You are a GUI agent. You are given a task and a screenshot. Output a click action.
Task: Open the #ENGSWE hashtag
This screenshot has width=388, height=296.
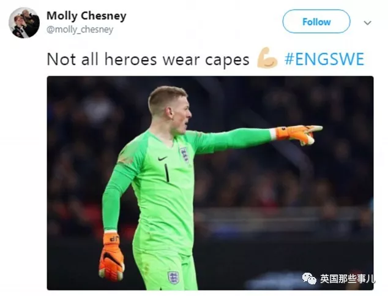(324, 59)
